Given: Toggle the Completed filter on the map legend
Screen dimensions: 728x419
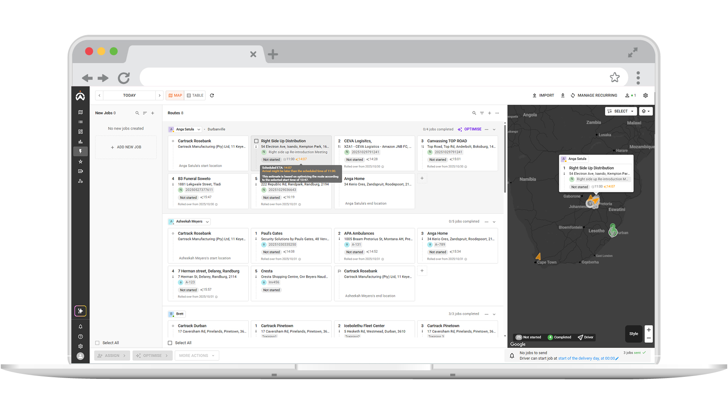Looking at the screenshot, I should [x=560, y=337].
